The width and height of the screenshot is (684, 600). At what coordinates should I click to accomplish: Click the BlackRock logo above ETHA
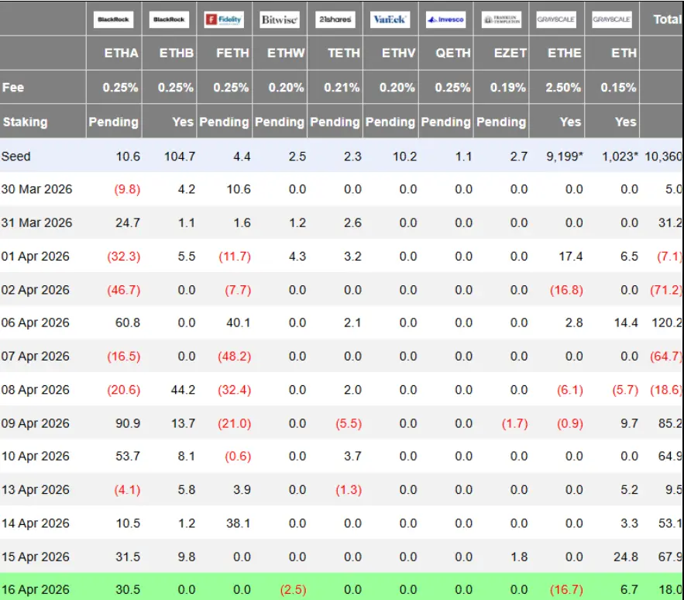click(113, 19)
